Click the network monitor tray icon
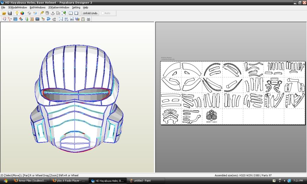 coord(289,181)
